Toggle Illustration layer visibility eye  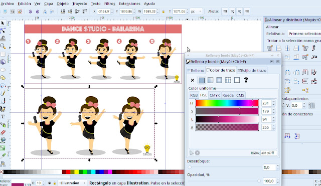click(49, 183)
